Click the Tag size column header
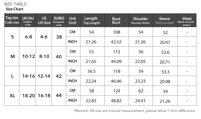The height and width of the screenshot is (119, 201). pos(12,20)
